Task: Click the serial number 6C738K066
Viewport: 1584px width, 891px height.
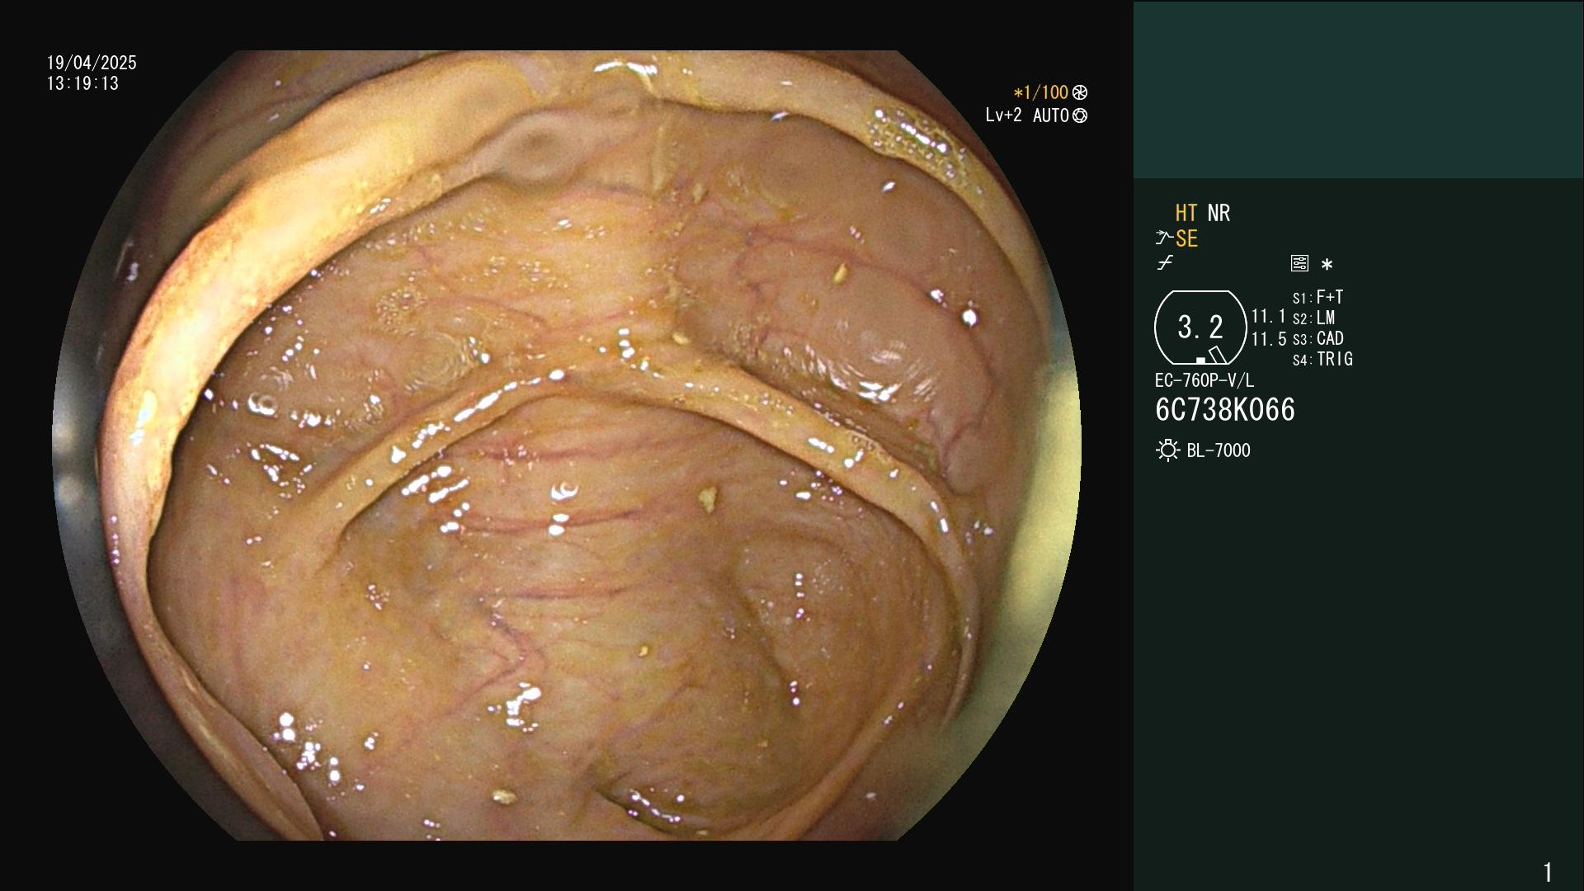Action: coord(1225,410)
